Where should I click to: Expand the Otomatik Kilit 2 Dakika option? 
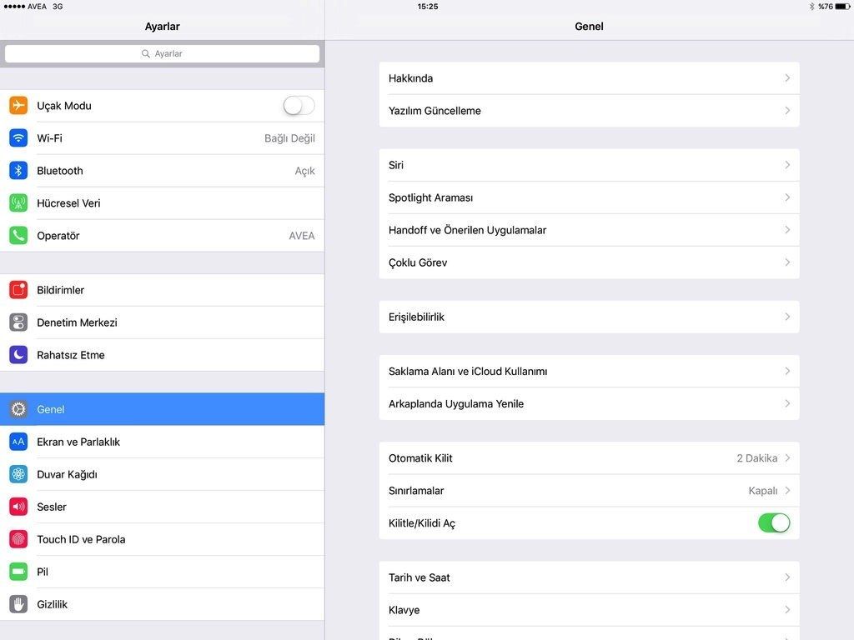pyautogui.click(x=786, y=458)
